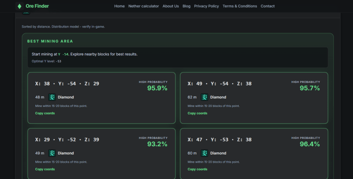Screen dimensions: 353x179
Task: Open Terms & Conditions page
Action: 240,6
